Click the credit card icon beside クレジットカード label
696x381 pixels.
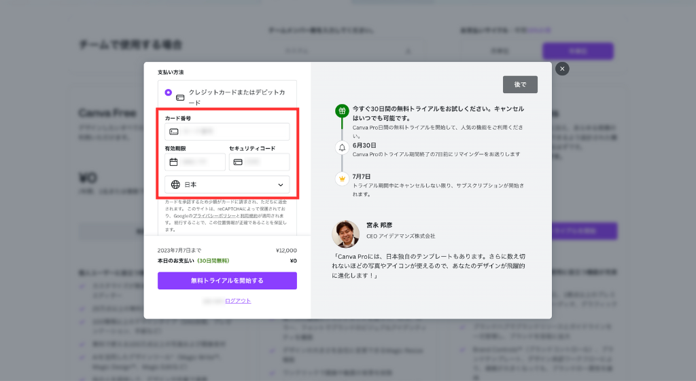tap(180, 98)
